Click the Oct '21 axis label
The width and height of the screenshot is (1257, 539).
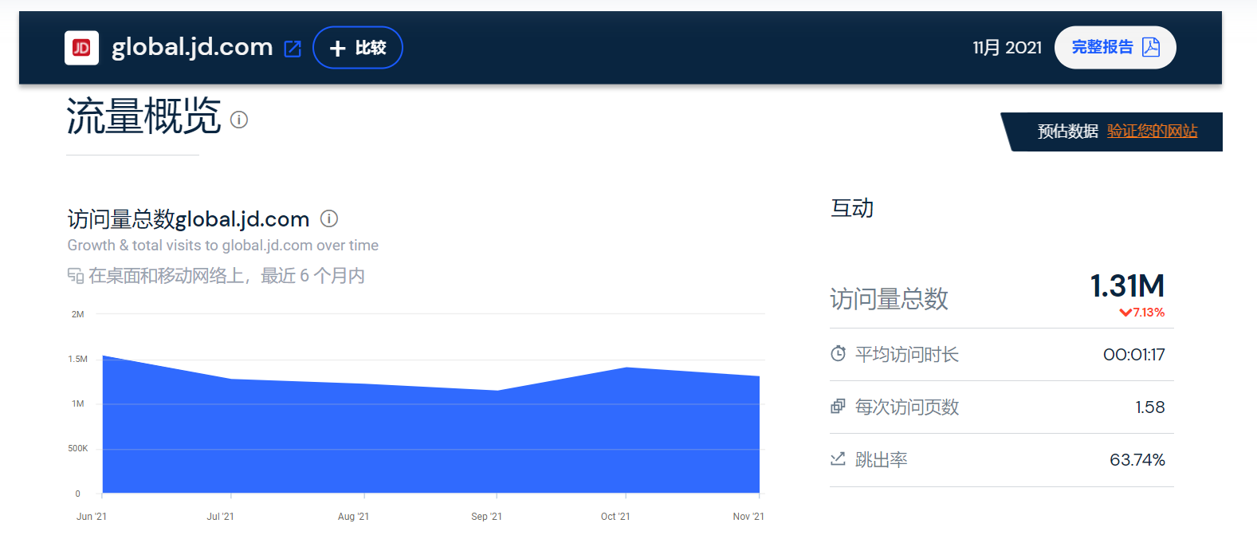615,517
